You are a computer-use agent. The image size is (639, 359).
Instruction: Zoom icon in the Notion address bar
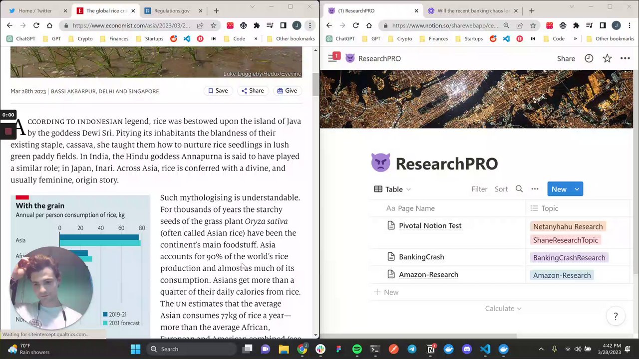tap(506, 25)
